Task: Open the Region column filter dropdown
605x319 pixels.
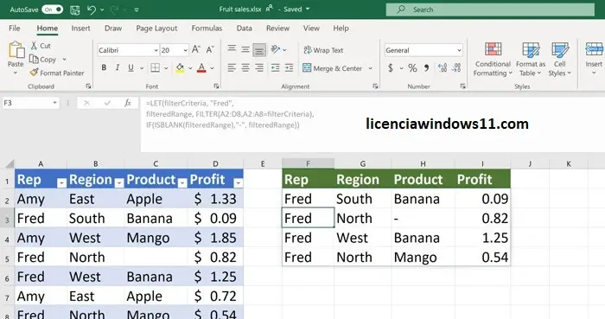Action: click(x=119, y=182)
